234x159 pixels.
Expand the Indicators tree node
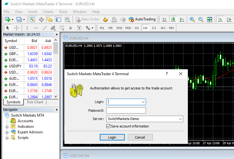click(x=7, y=127)
